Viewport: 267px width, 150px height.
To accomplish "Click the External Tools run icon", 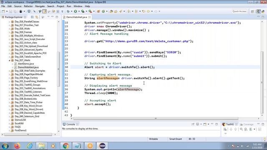I will pos(90,11).
